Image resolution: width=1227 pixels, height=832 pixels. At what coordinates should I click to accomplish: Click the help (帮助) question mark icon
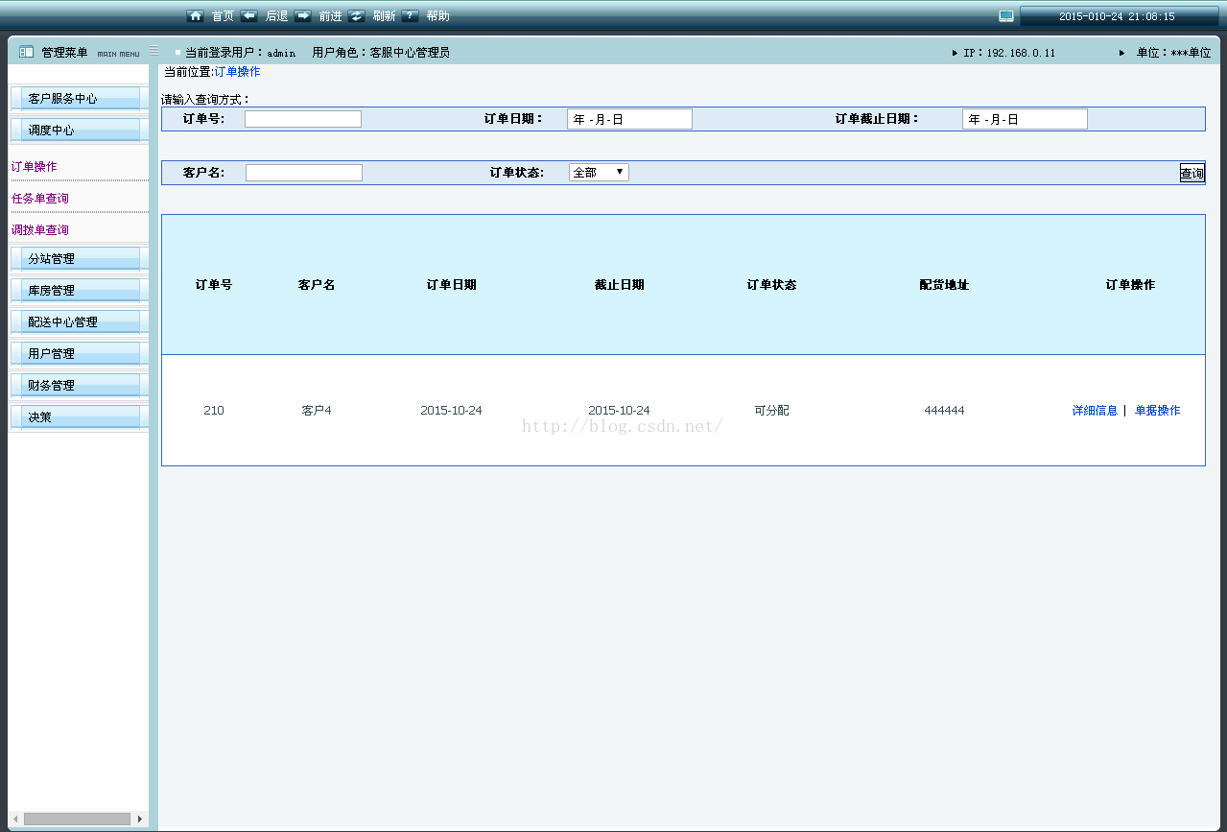point(411,16)
